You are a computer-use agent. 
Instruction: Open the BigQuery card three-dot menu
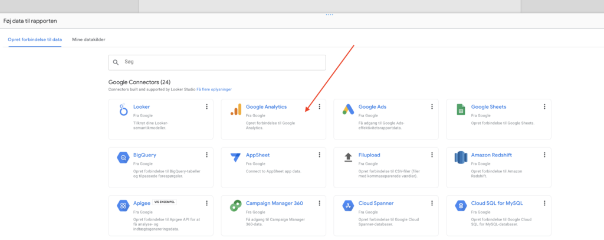pos(207,155)
